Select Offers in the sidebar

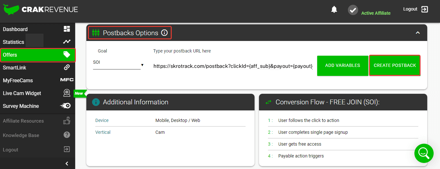coord(37,55)
